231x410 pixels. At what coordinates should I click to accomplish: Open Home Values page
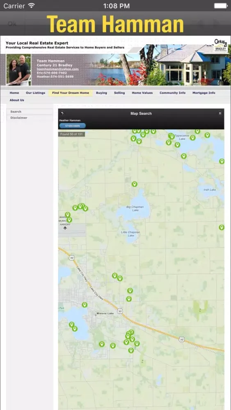[142, 93]
